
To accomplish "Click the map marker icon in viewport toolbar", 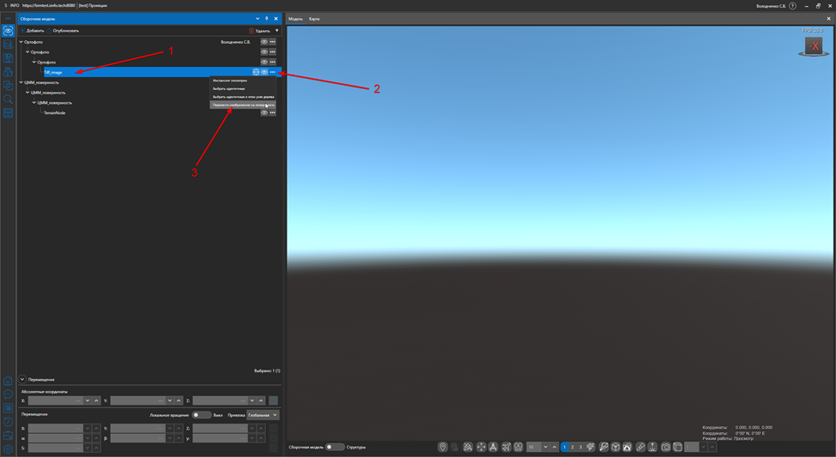I will pos(443,447).
